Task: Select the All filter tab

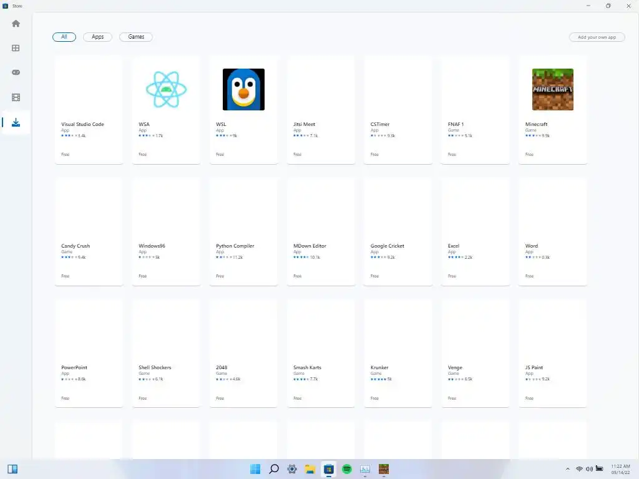Action: [x=64, y=37]
